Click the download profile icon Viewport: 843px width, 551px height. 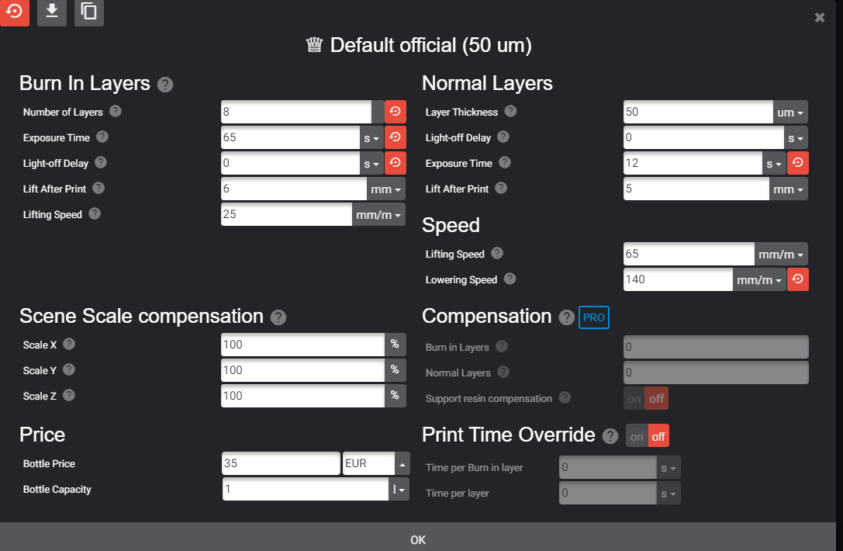(52, 12)
